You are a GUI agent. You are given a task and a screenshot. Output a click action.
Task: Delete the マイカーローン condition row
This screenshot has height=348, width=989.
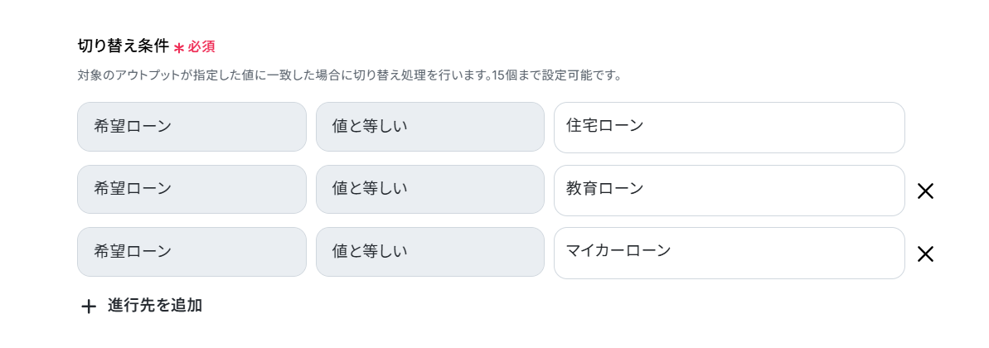click(x=925, y=254)
